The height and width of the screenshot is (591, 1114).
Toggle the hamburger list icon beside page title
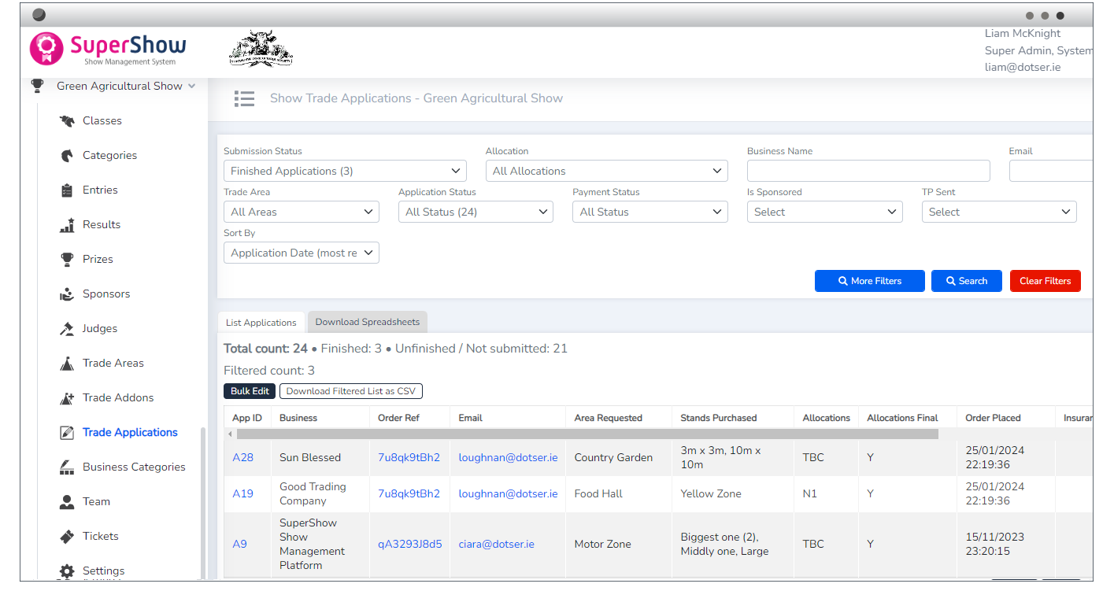244,98
